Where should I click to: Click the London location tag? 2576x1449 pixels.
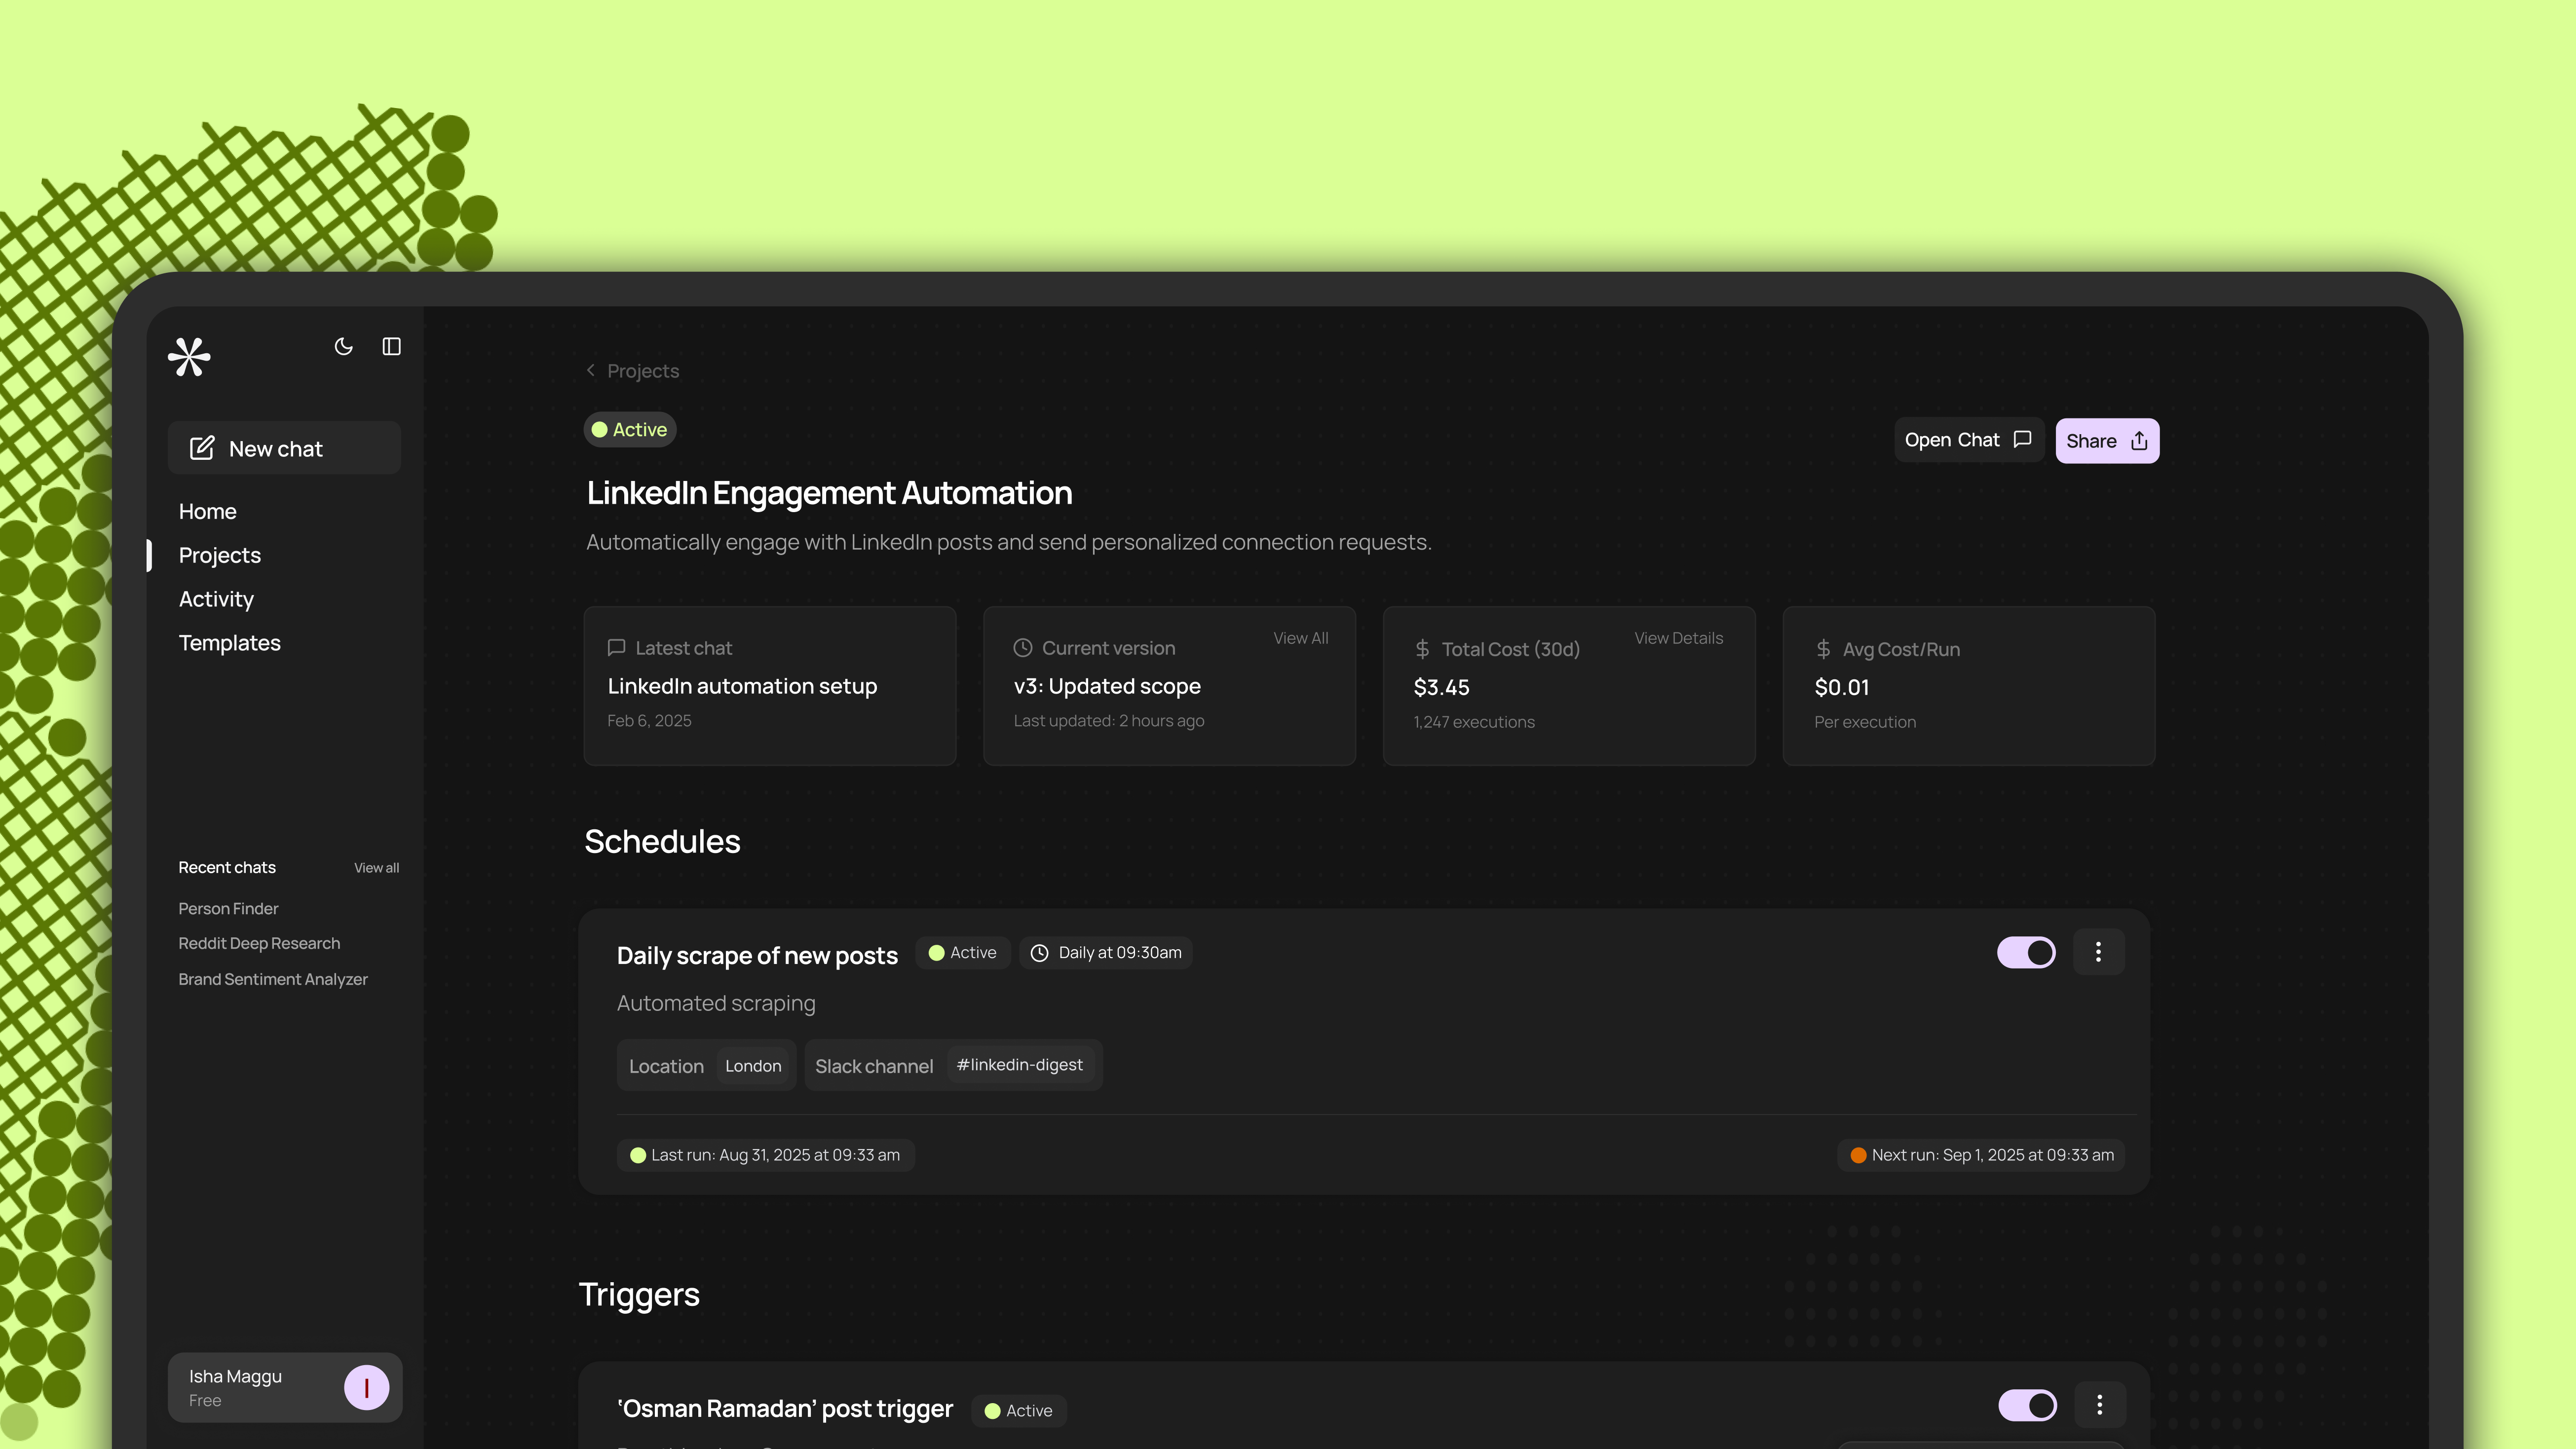[x=753, y=1066]
